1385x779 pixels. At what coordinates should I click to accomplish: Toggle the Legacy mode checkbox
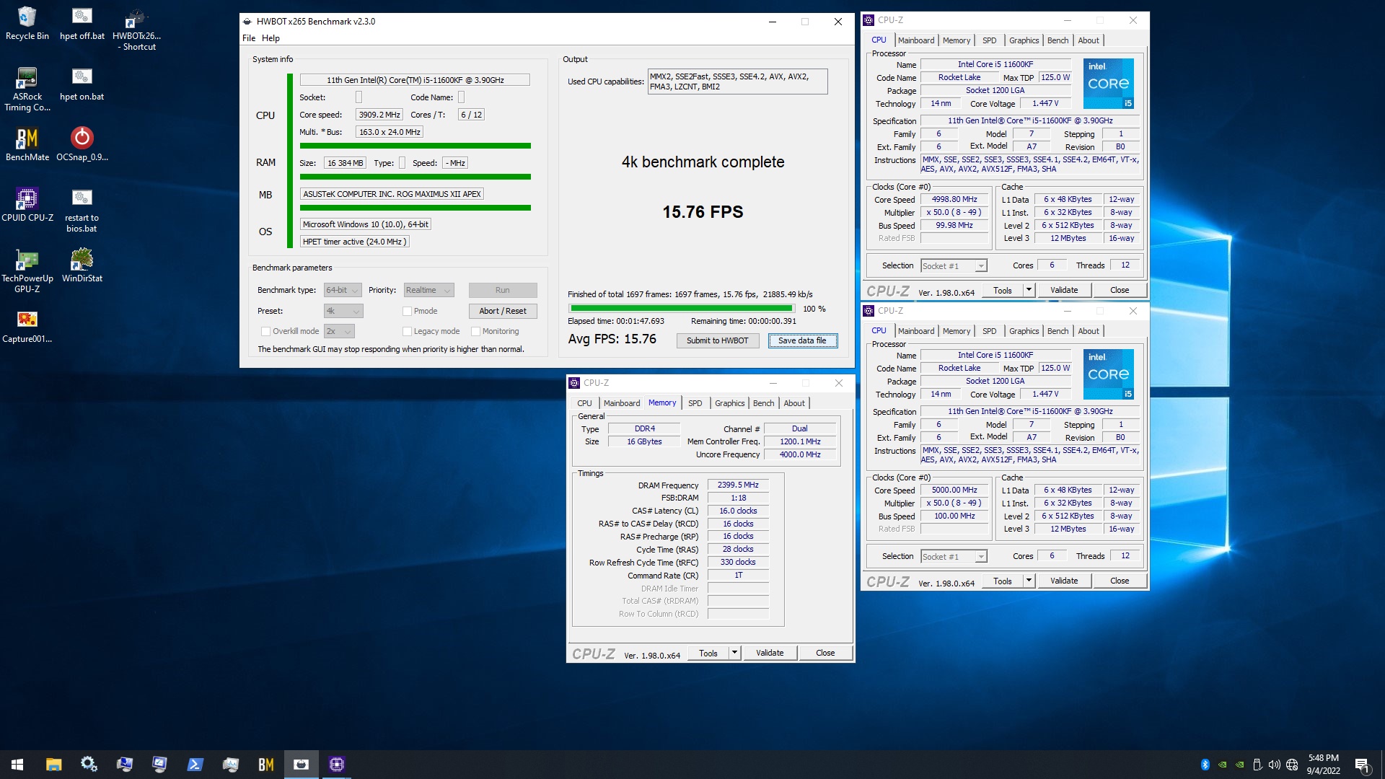(x=407, y=331)
